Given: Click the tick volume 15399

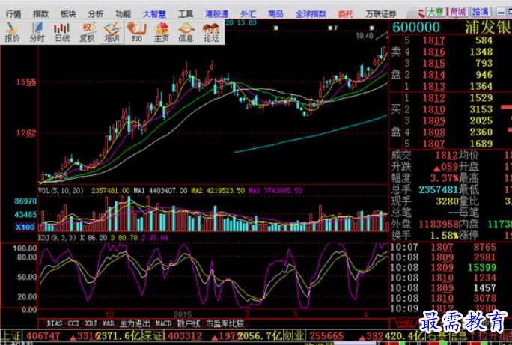Looking at the screenshot, I should (482, 268).
